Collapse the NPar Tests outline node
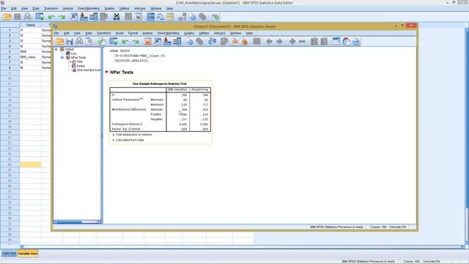Screen dimensions: 469x264 (62, 57)
